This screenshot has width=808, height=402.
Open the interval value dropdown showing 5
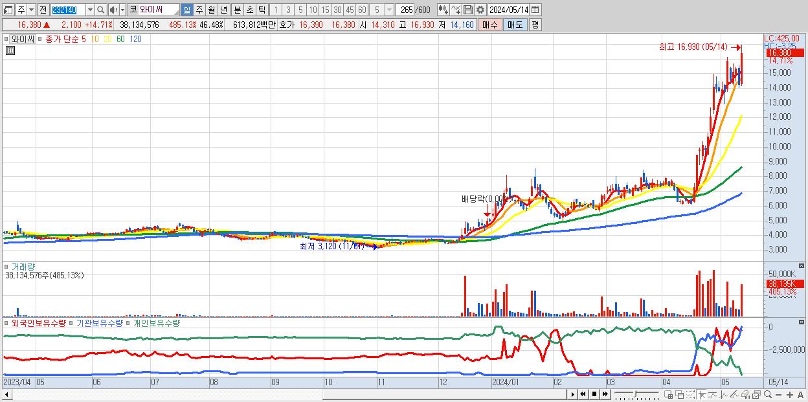[x=388, y=10]
